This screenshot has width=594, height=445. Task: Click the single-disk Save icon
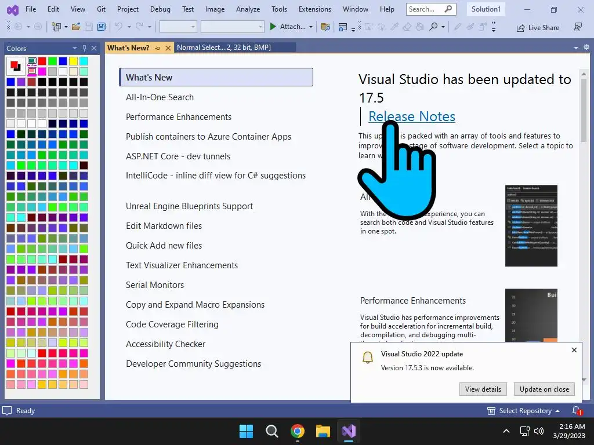tap(89, 27)
